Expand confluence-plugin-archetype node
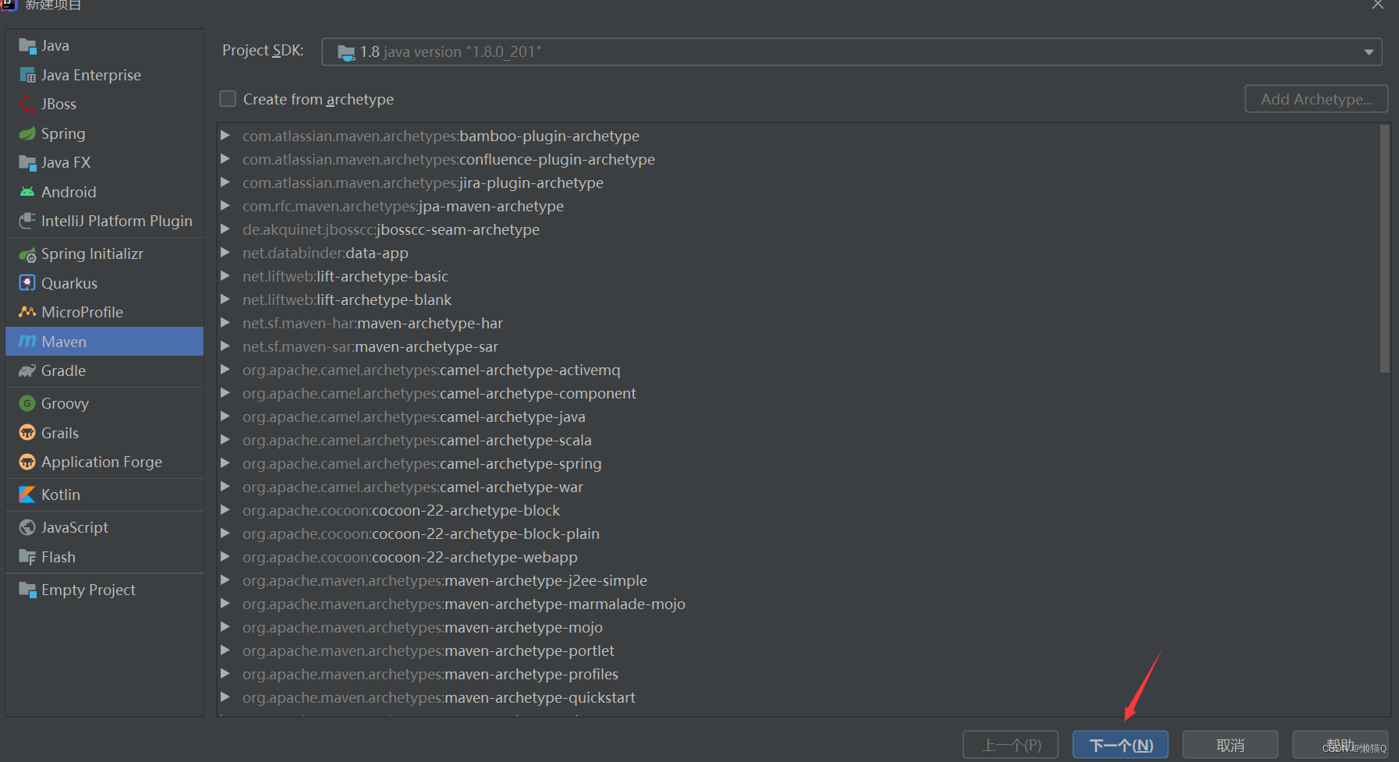Screen dimensions: 1399x762 225,159
